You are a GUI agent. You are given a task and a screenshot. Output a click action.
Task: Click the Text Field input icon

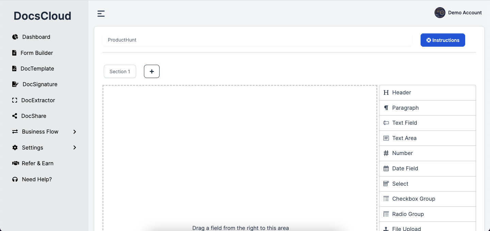click(x=386, y=123)
